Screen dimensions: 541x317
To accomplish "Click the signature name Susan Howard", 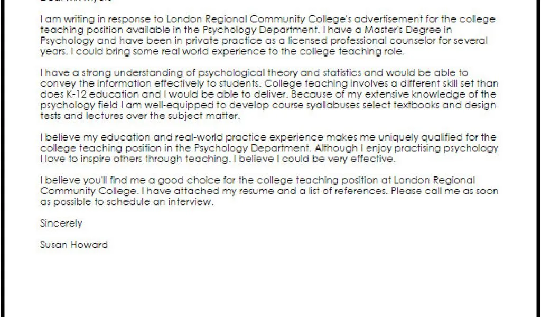I will pyautogui.click(x=74, y=245).
